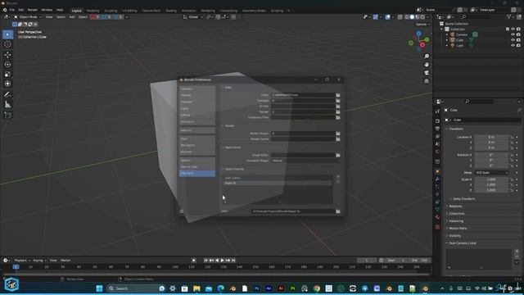Toggle solid viewport shading mode
Image resolution: width=524 pixels, height=295 pixels.
(412, 17)
